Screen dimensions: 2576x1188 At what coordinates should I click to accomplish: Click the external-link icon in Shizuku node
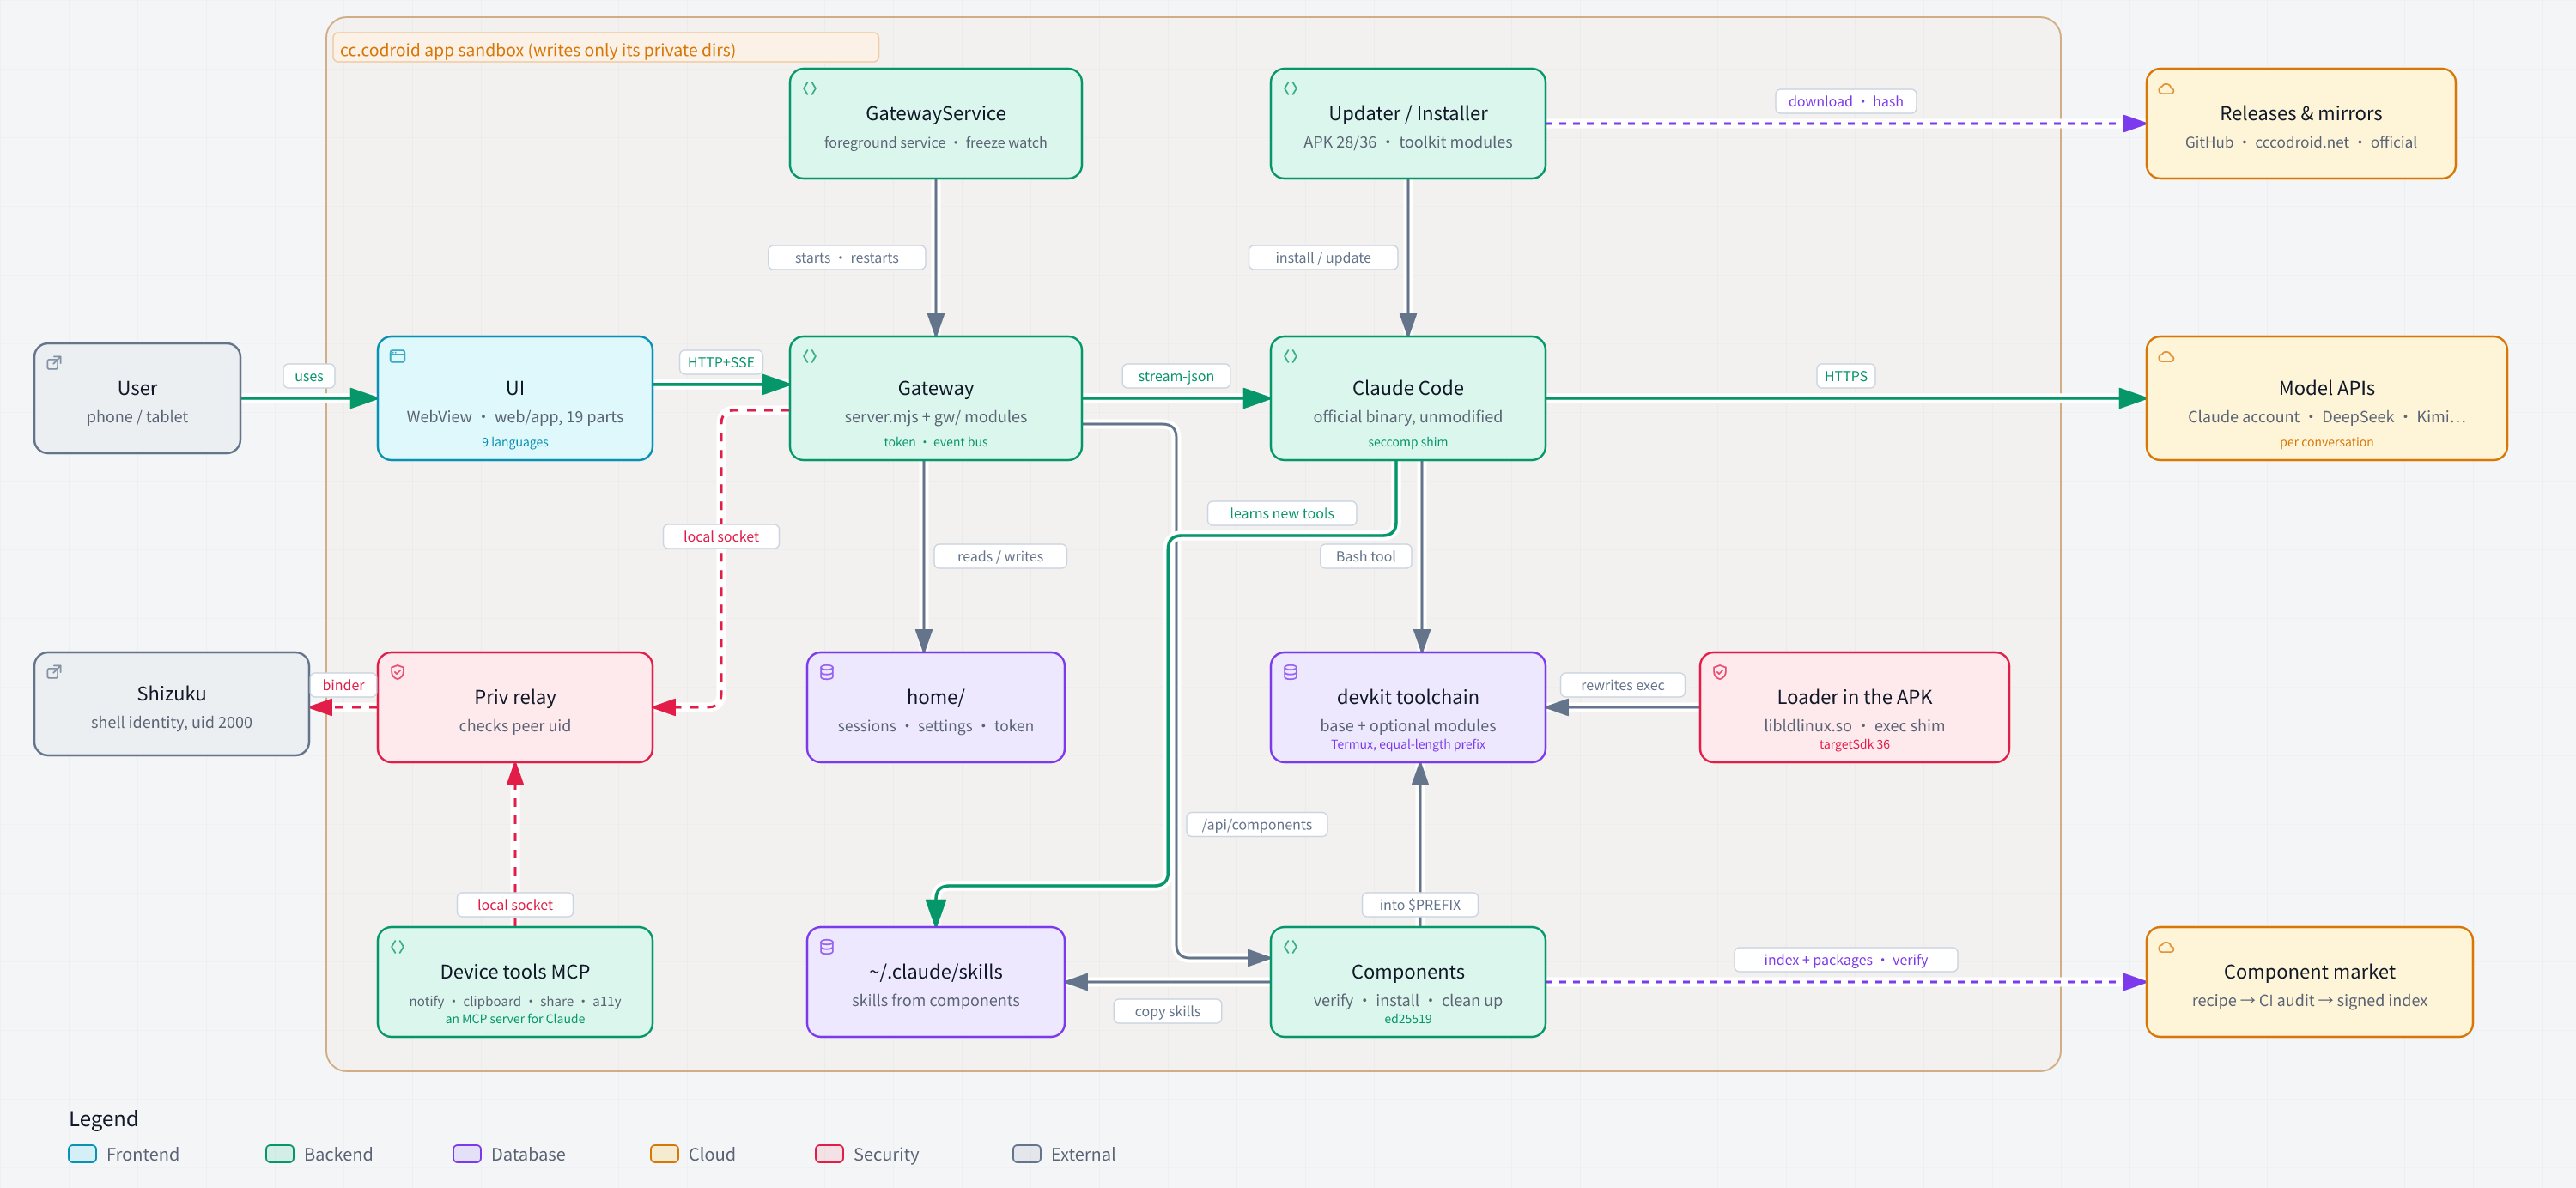click(x=54, y=672)
